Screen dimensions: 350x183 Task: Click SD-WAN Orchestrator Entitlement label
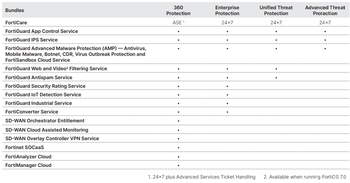[x=45, y=121]
